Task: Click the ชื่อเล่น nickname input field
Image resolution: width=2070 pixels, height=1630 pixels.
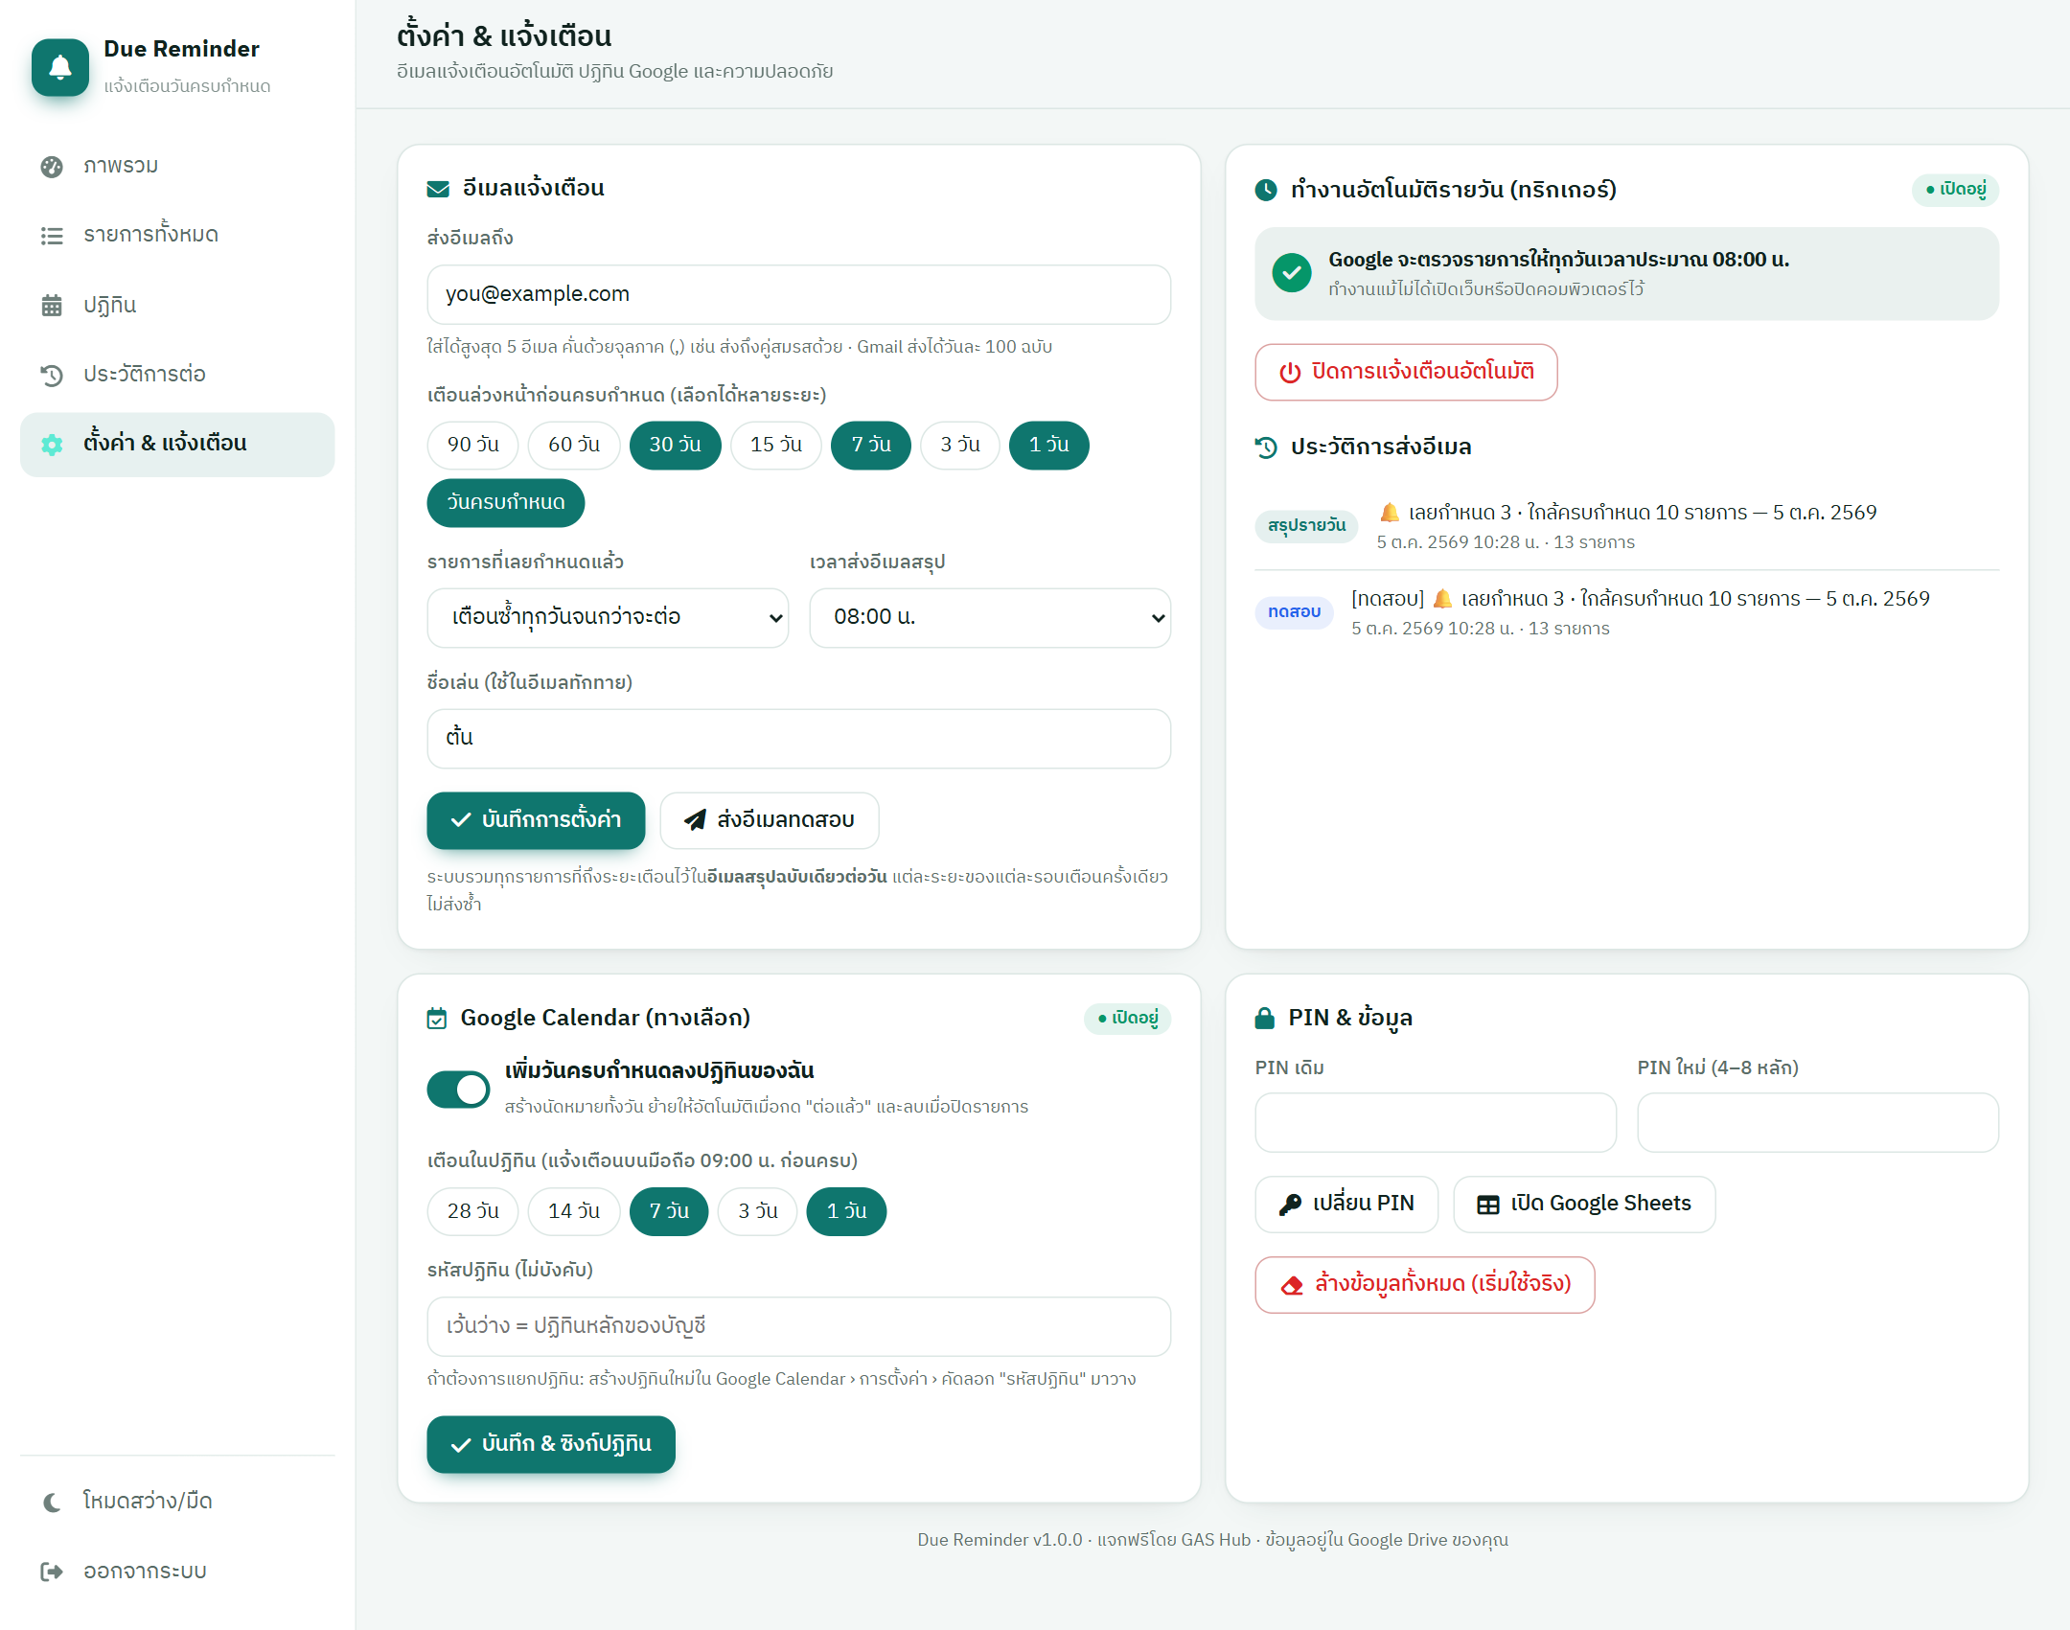Action: click(799, 739)
